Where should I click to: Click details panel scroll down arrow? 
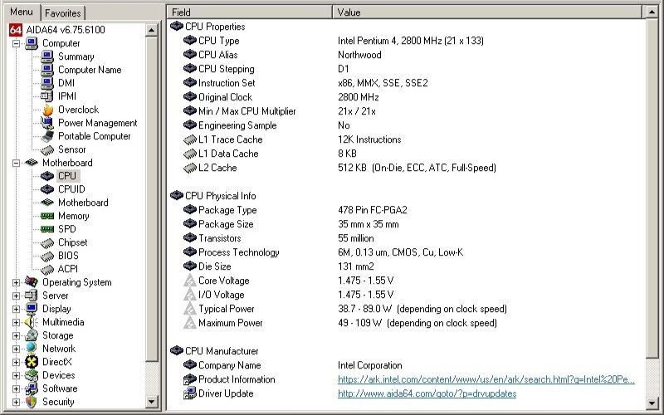652,403
